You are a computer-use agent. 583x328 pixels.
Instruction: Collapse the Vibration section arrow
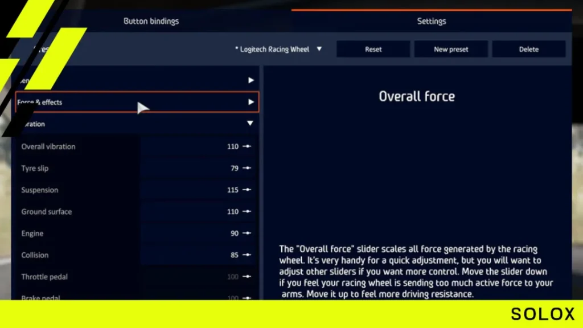coord(250,124)
